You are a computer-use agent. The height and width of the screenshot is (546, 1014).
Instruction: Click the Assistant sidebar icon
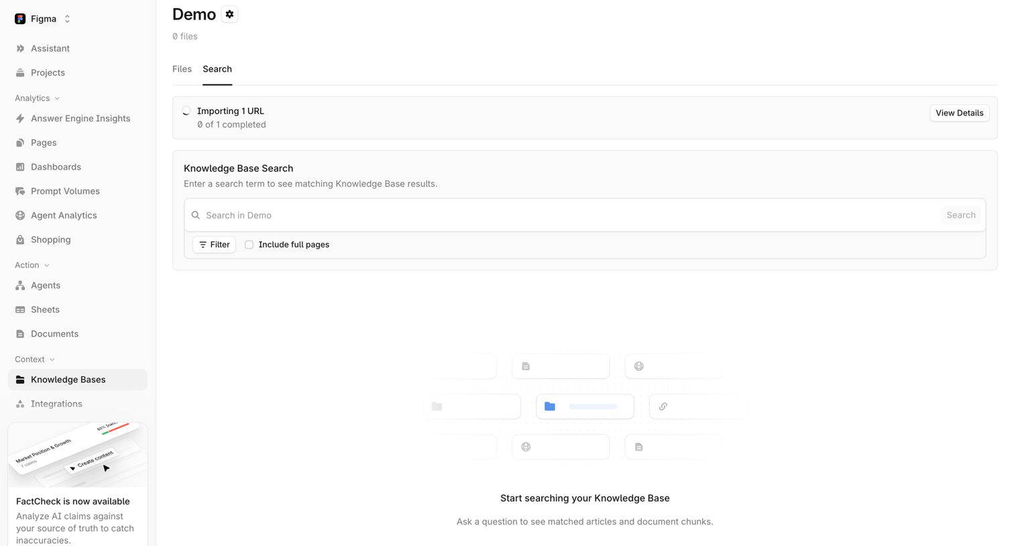pos(20,48)
